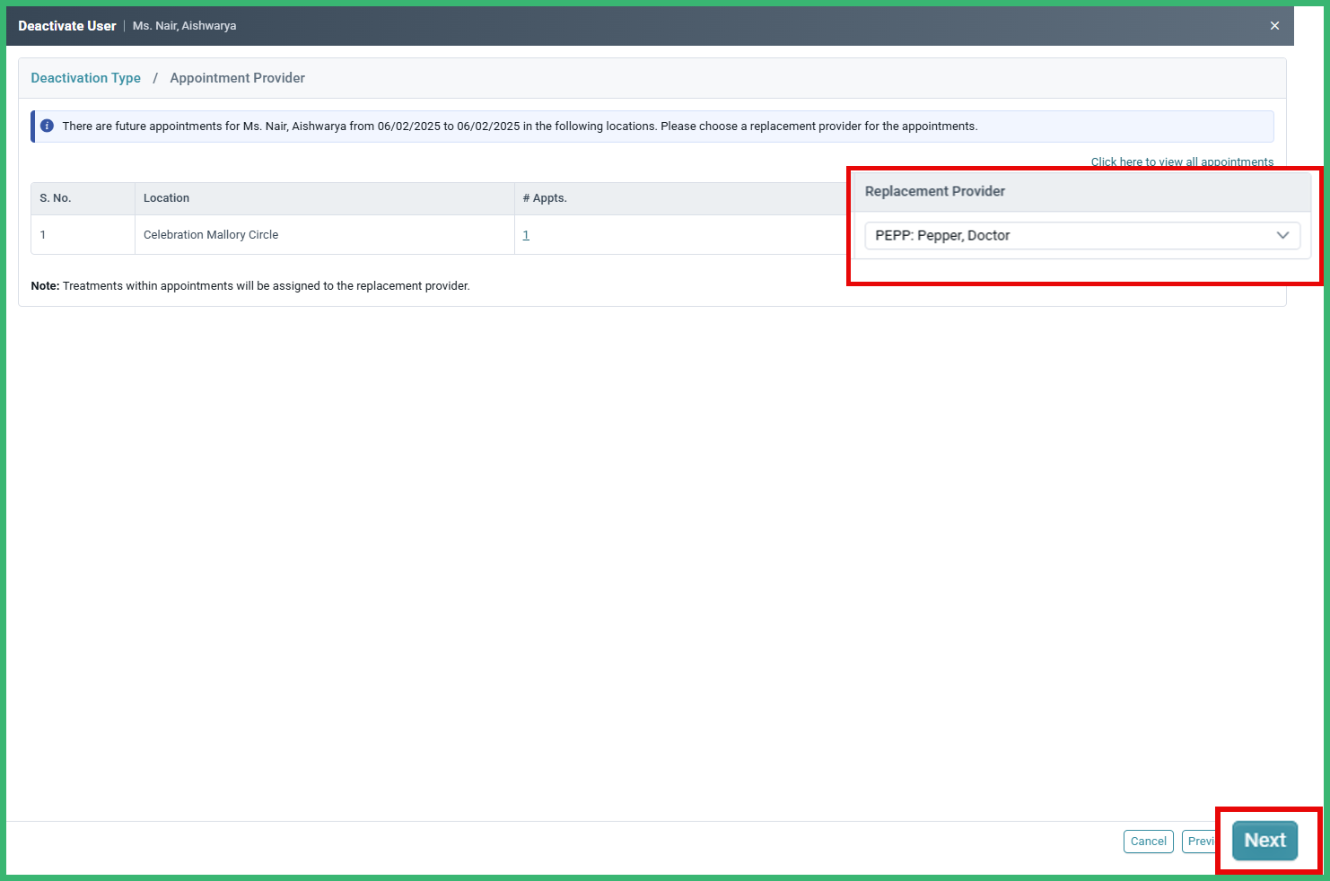Image resolution: width=1330 pixels, height=881 pixels.
Task: Click the S. No. column header
Action: [56, 197]
